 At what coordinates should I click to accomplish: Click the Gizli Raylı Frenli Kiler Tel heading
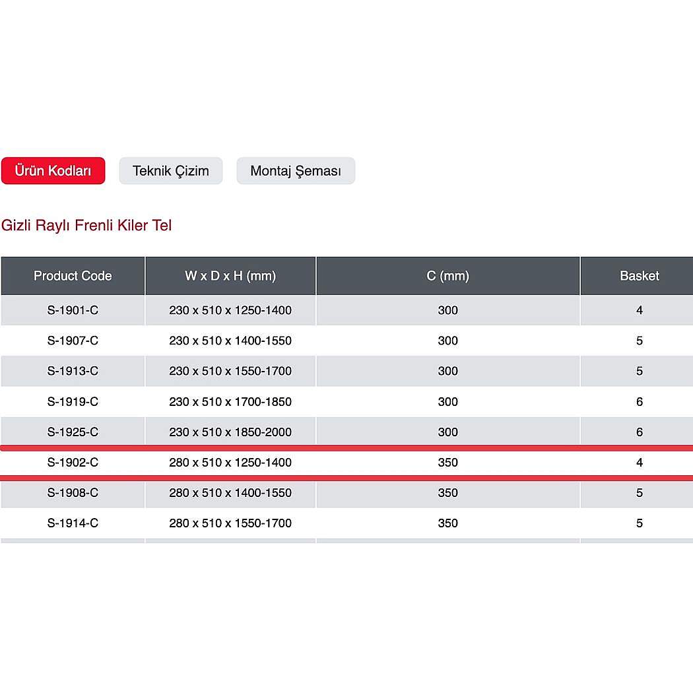[x=86, y=226]
